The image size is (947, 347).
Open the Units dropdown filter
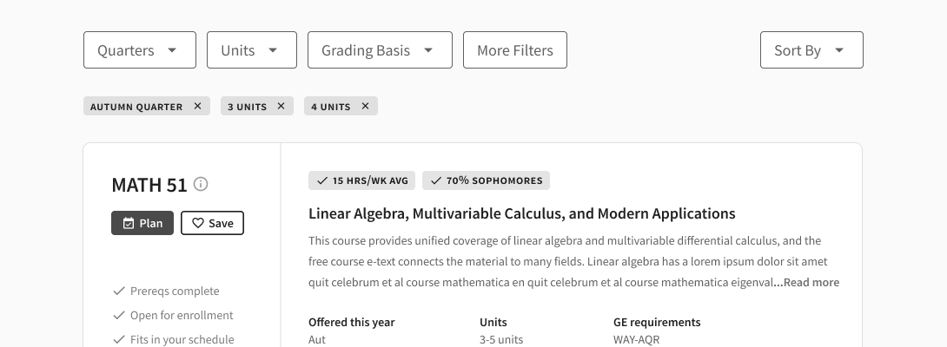(x=252, y=50)
